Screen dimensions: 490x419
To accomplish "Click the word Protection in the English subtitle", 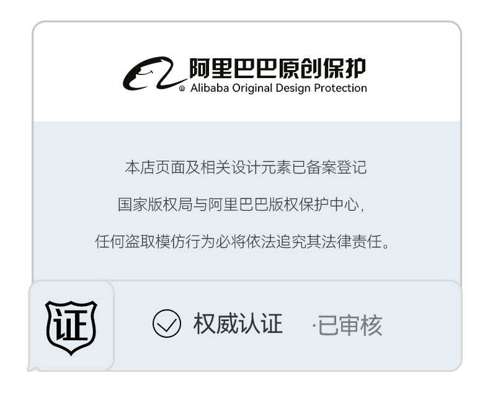I will (x=341, y=88).
